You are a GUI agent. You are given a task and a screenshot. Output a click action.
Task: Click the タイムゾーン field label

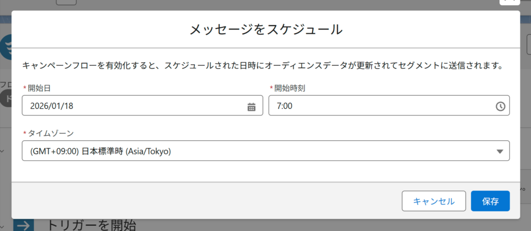pos(50,134)
